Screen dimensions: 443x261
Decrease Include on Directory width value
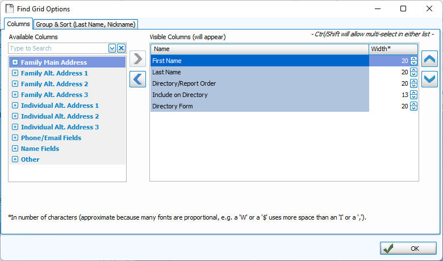(x=413, y=97)
